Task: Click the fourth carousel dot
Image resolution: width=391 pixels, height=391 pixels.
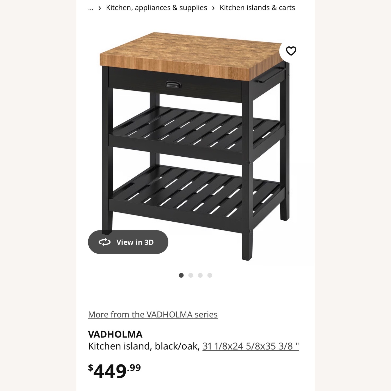Action: tap(210, 275)
